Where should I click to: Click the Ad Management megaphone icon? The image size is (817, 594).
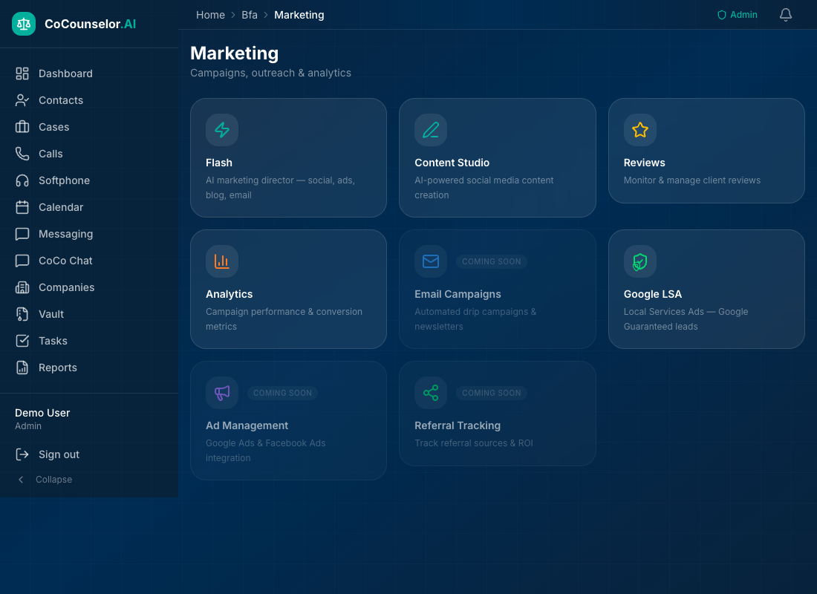[222, 392]
